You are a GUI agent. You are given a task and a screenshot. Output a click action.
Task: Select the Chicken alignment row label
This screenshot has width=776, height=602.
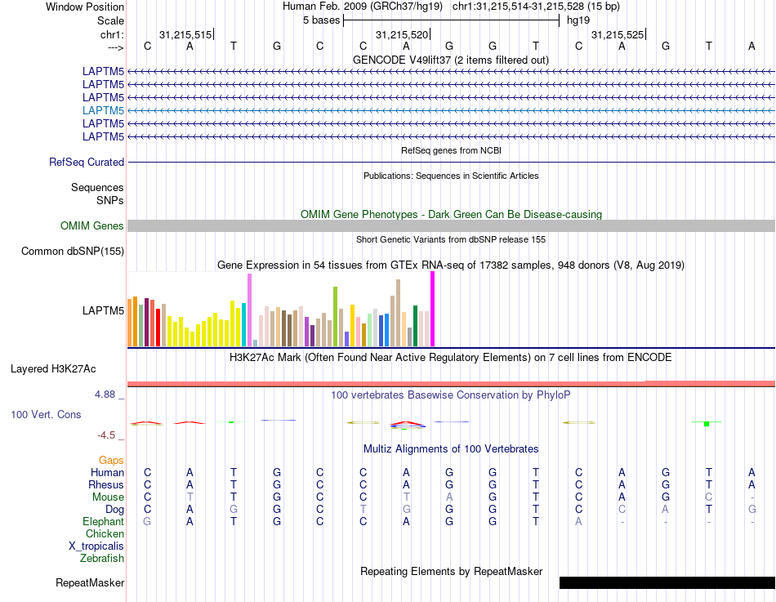pyautogui.click(x=105, y=533)
